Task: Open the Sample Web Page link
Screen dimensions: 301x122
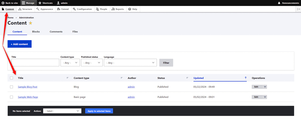Action: click(28, 97)
